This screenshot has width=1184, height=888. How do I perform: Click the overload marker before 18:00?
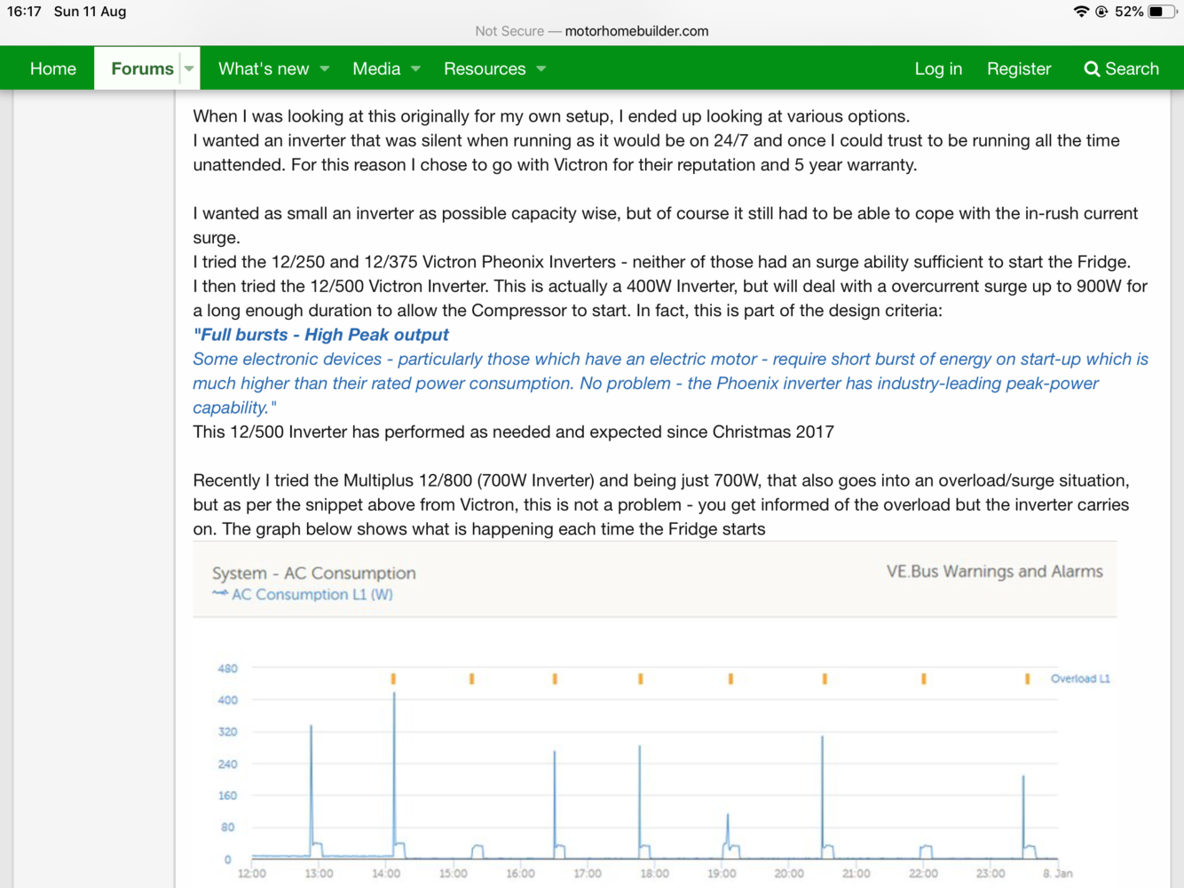point(640,678)
